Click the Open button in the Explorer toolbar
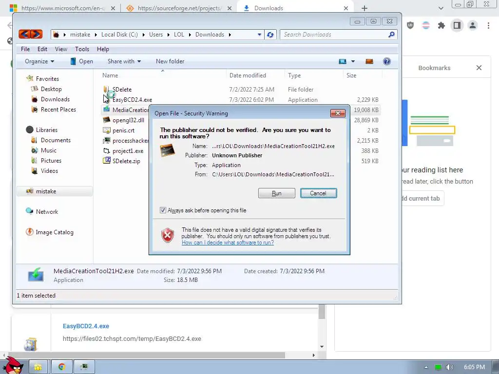 [x=82, y=61]
